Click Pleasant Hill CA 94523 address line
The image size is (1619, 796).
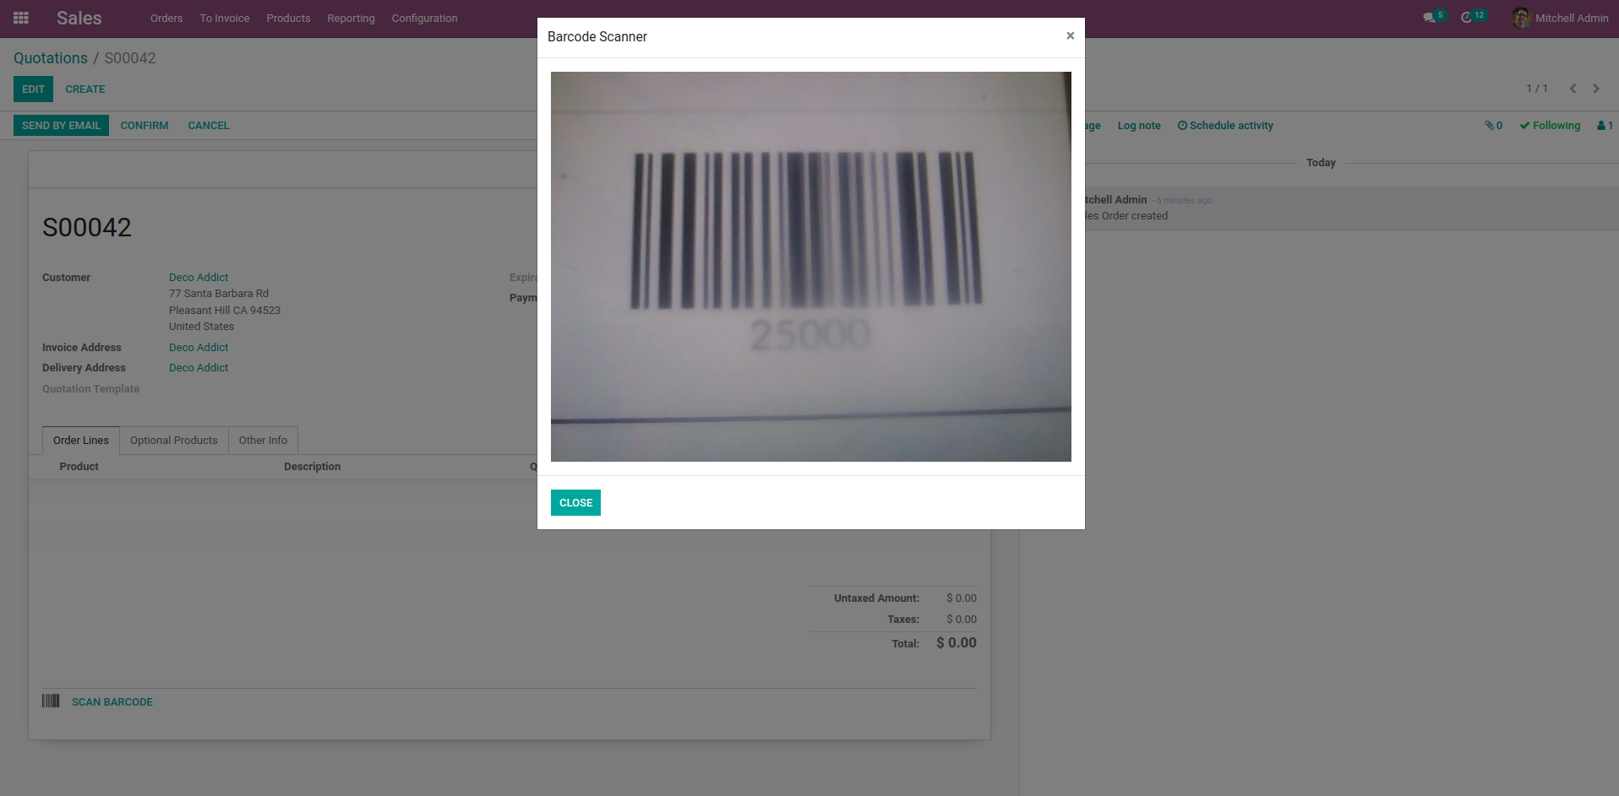[x=225, y=311]
